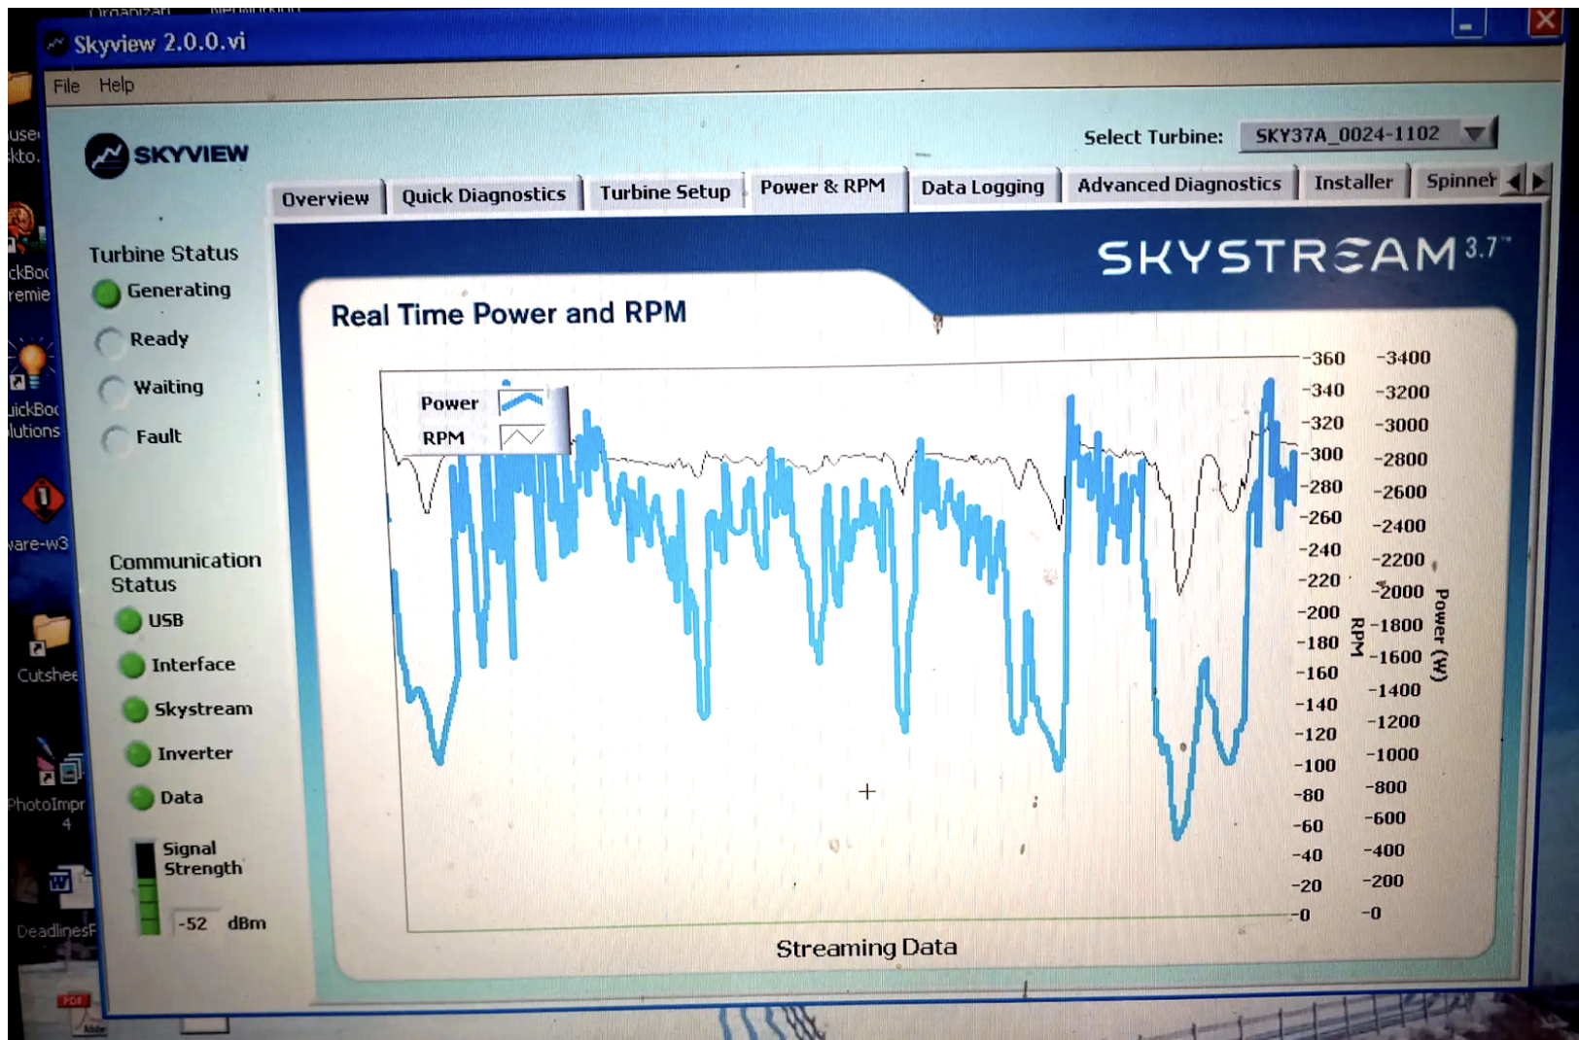Click the Generating status indicator
1579x1040 pixels.
[107, 293]
